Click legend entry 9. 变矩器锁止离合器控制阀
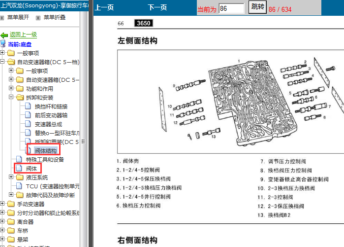This screenshot has height=247, width=344. tap(294, 179)
